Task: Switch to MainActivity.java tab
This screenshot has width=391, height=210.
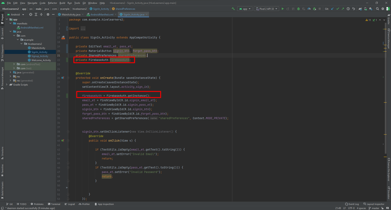Action: coord(71,14)
